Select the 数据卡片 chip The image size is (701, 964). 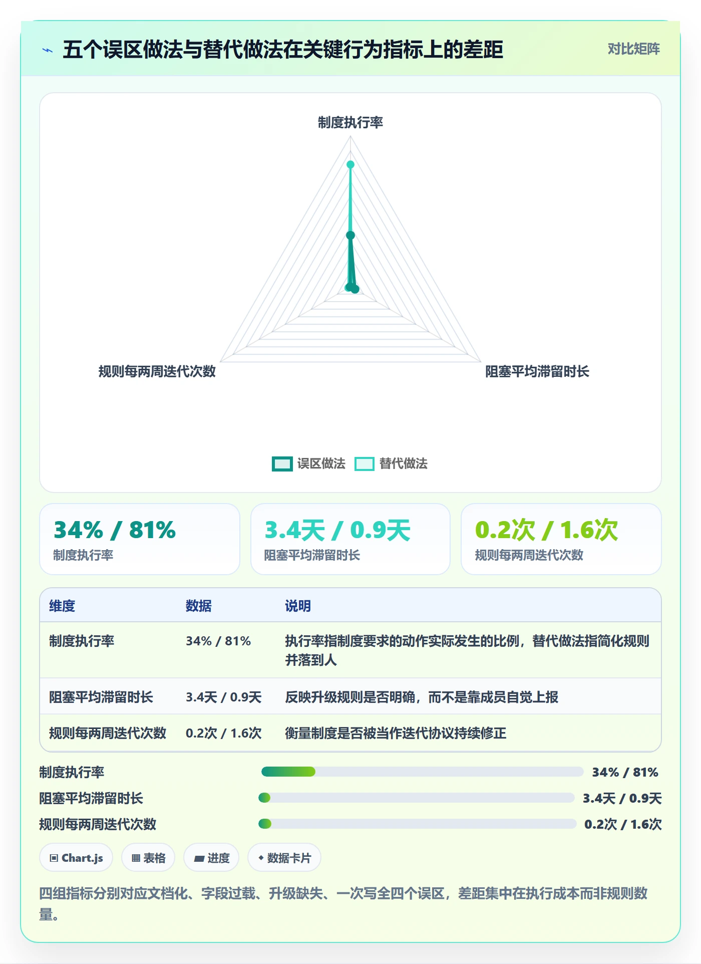point(284,858)
